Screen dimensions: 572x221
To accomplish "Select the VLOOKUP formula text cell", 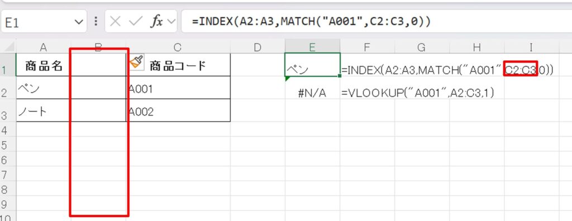I will pos(418,93).
